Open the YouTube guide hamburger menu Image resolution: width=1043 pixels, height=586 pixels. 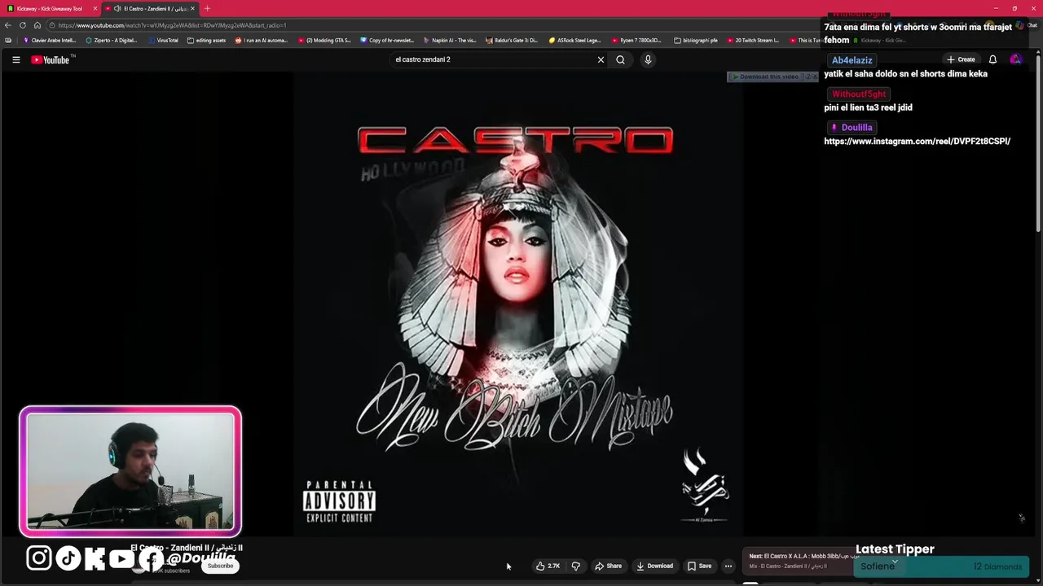[x=15, y=59]
